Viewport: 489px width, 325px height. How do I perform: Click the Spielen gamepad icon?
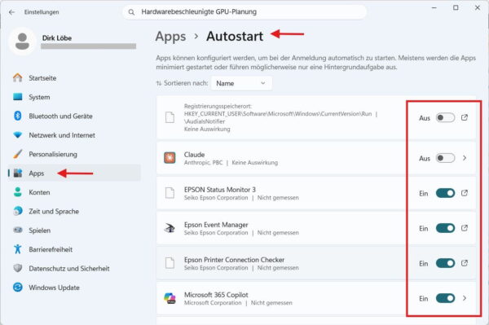[x=18, y=230]
